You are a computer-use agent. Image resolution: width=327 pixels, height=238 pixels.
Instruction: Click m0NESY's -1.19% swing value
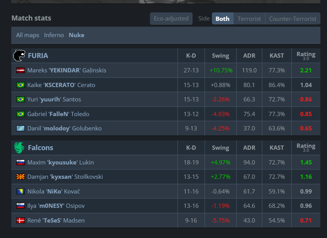(x=220, y=206)
